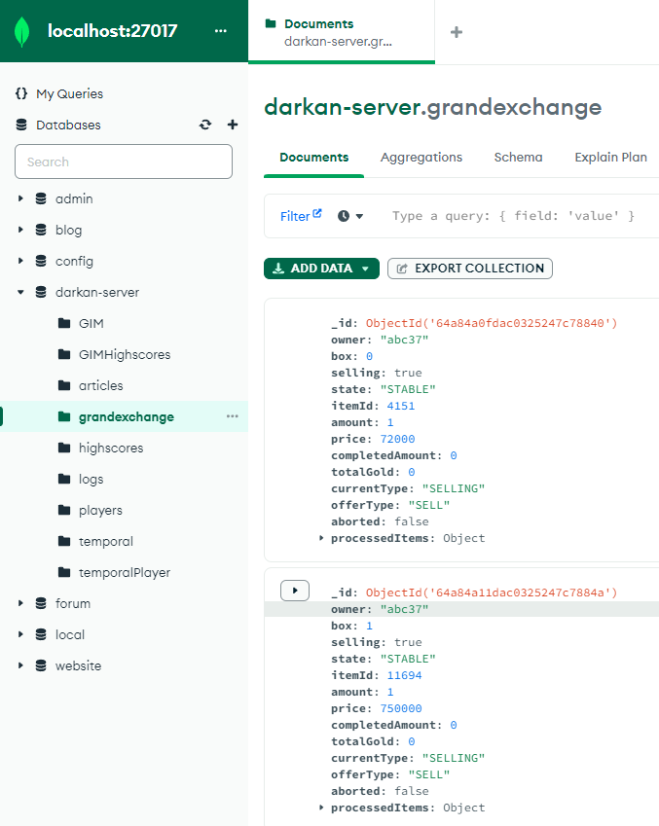Select the website database
Image resolution: width=659 pixels, height=826 pixels.
click(79, 665)
